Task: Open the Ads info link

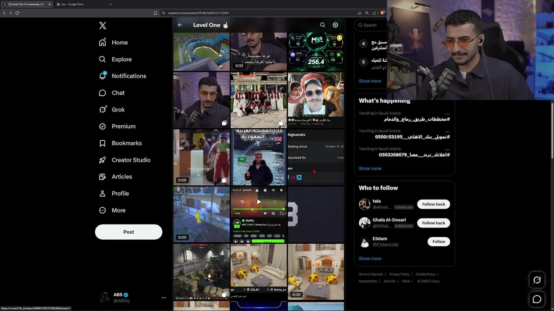Action: (x=390, y=281)
